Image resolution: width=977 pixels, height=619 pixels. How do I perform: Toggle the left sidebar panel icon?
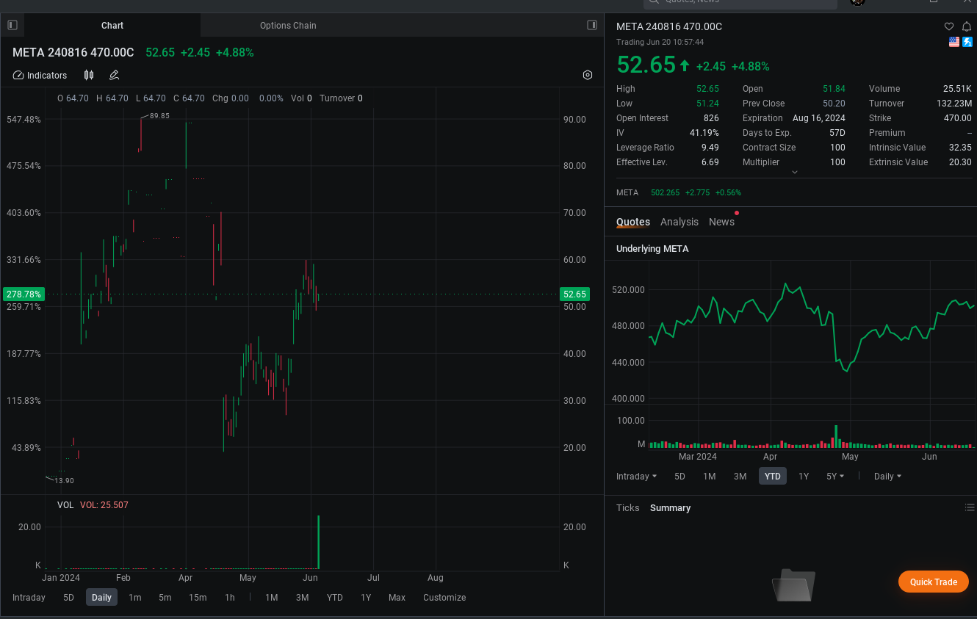[x=12, y=25]
